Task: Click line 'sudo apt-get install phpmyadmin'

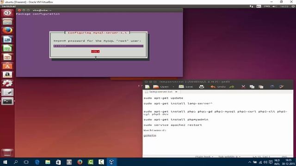Action: click(176, 119)
